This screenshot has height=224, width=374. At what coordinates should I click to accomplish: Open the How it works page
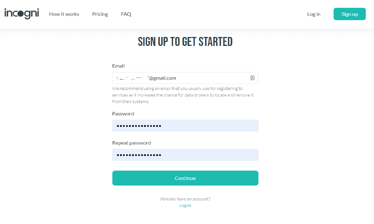click(64, 14)
